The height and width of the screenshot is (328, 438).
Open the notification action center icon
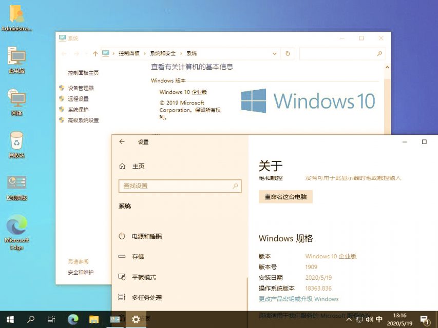click(x=425, y=320)
